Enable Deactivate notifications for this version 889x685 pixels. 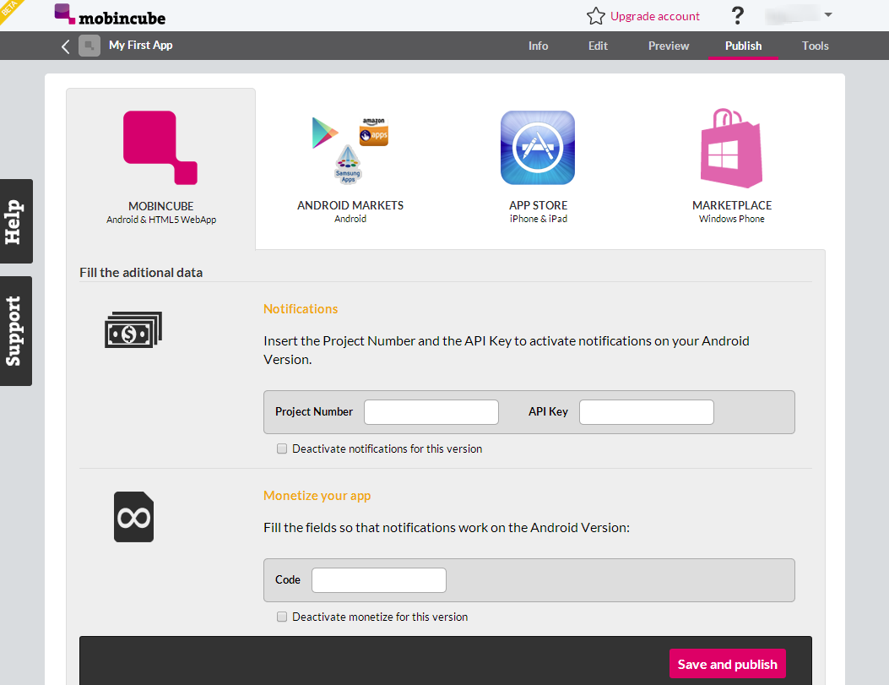pyautogui.click(x=282, y=449)
